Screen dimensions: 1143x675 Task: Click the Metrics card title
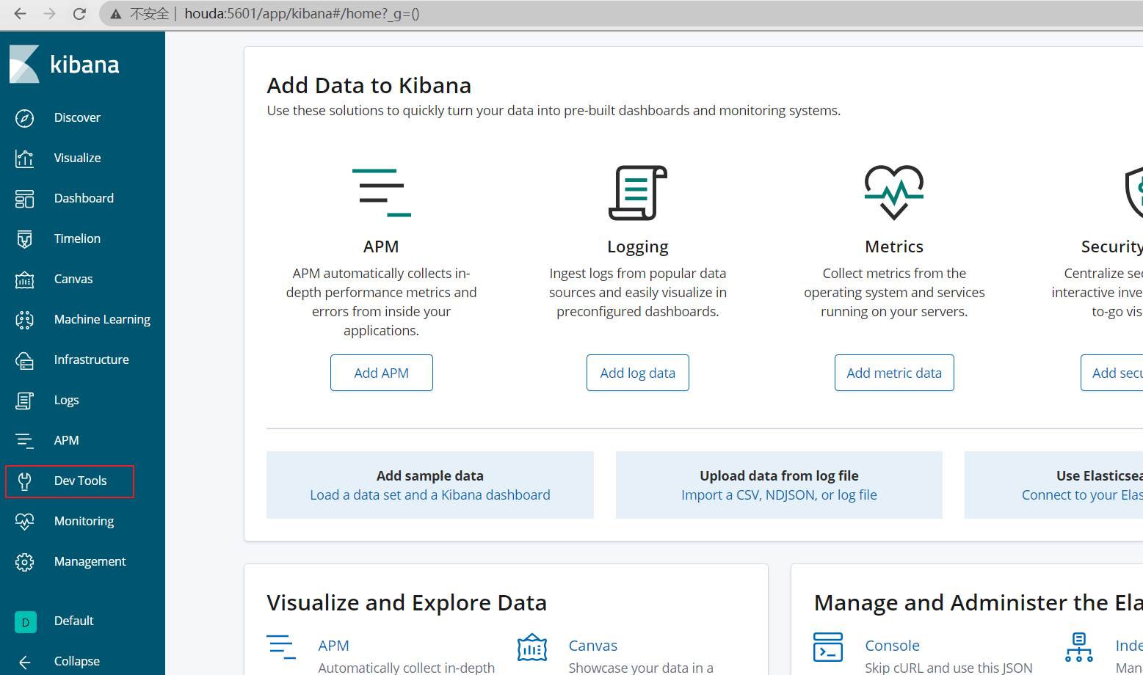point(893,247)
